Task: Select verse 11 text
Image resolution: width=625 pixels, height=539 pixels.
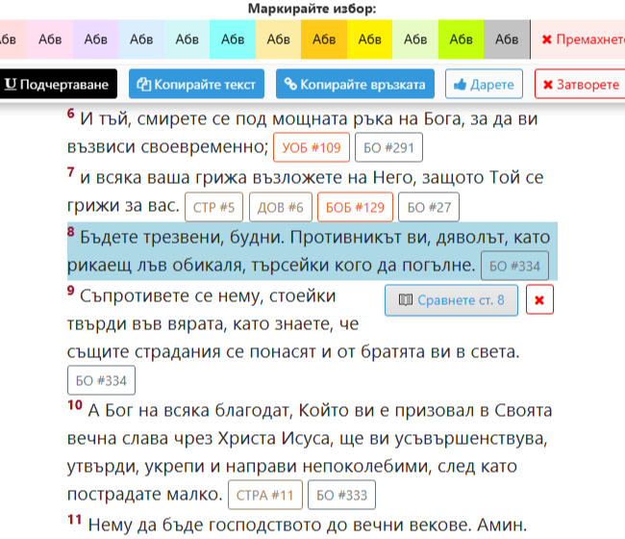Action: (x=308, y=525)
